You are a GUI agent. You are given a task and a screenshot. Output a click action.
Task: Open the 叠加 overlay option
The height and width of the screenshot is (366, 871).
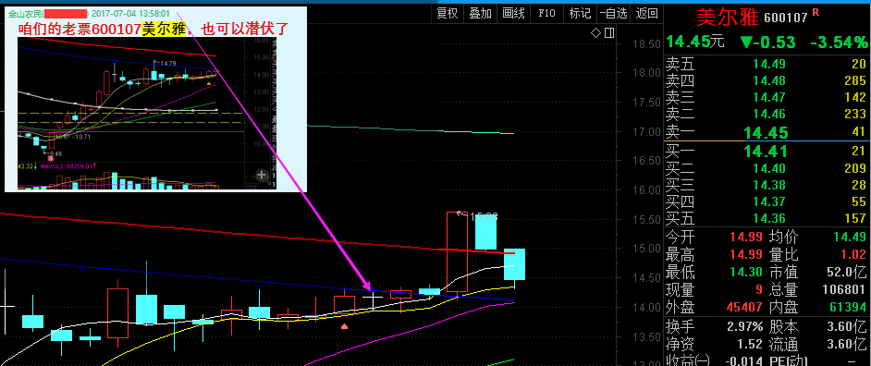(x=481, y=14)
